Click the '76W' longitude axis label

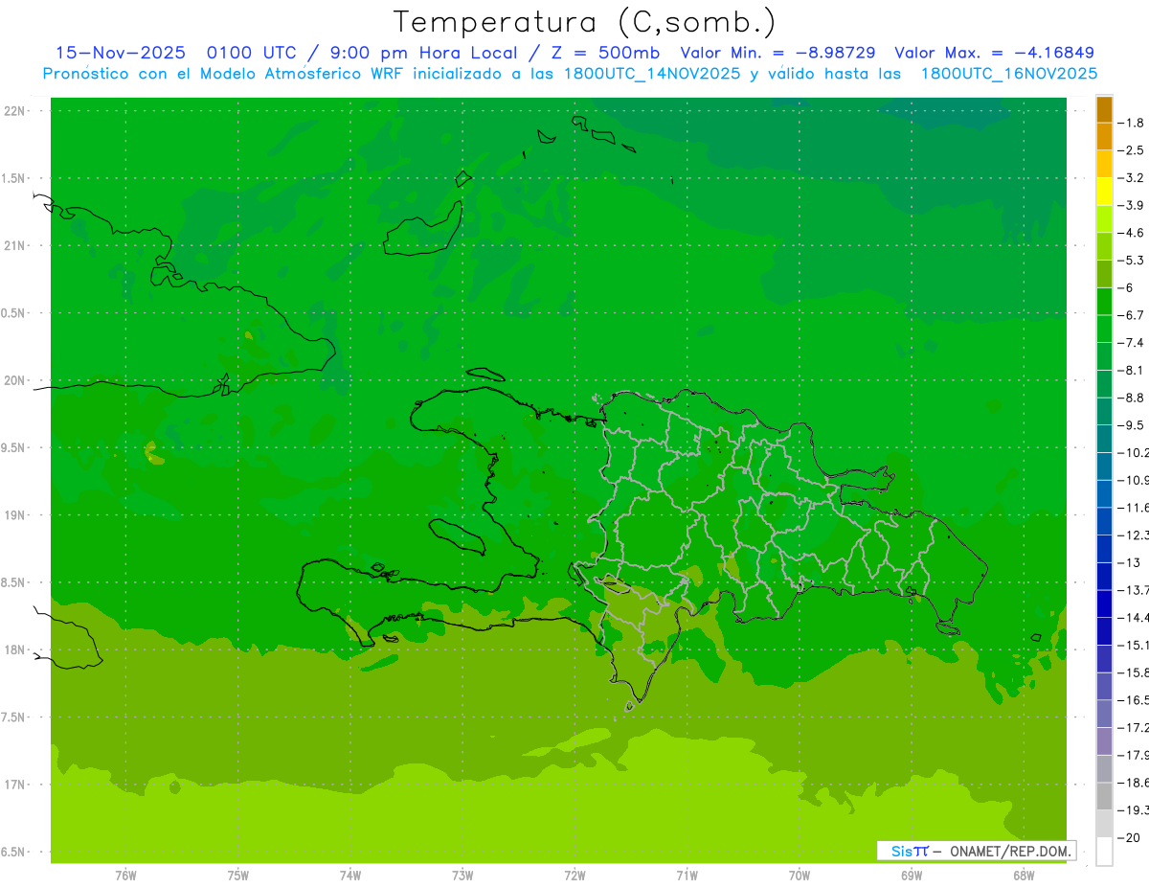125,876
